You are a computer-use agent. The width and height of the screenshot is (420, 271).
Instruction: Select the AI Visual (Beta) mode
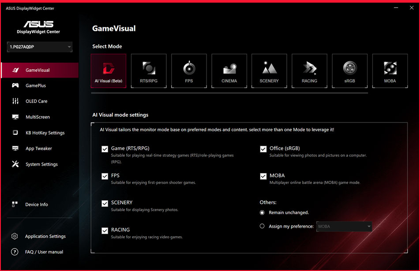point(109,71)
